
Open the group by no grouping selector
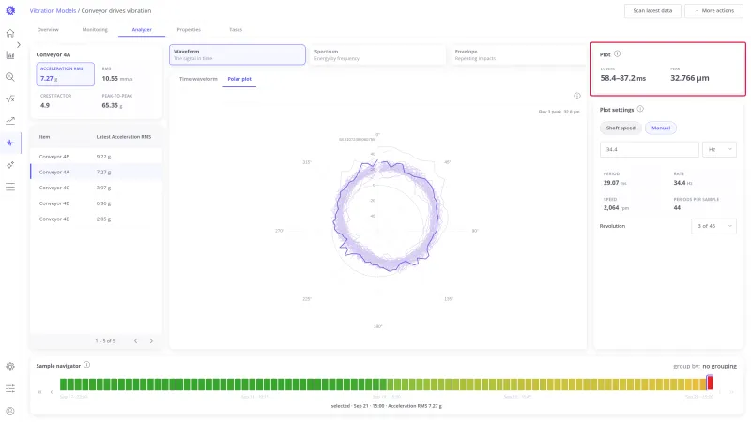(719, 366)
